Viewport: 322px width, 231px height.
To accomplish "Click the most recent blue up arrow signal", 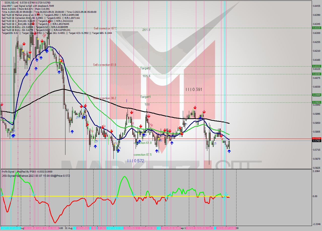I will point(229,151).
